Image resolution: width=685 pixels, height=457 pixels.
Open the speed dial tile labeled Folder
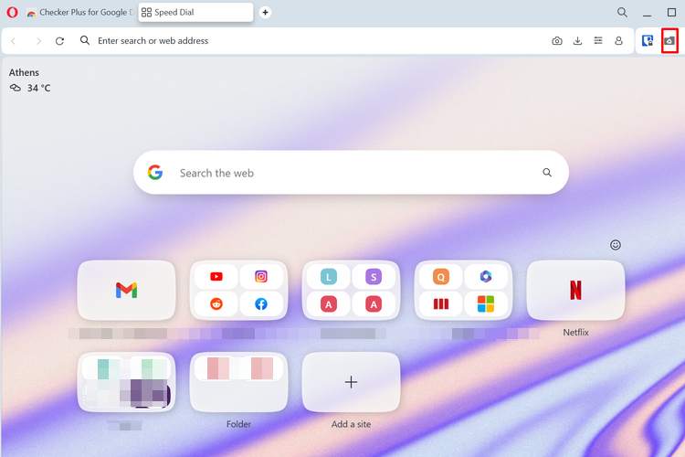tap(238, 382)
